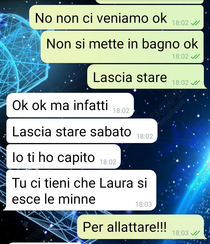210x244 pixels.
Task: Tap the starry chat wallpaper right of 'Io ti ho capito'
Action: point(165,156)
